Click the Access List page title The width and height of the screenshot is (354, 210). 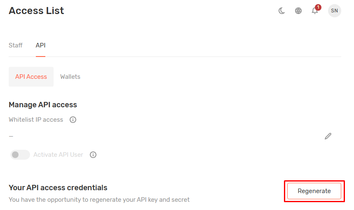click(x=36, y=11)
